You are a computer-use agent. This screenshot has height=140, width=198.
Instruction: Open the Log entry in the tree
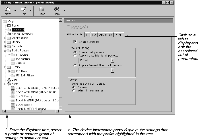coord(14,80)
